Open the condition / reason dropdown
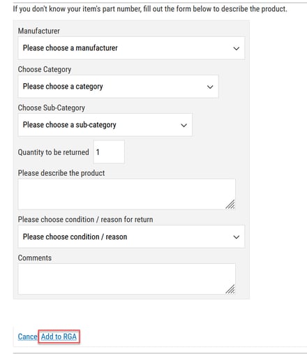Viewport: 307px width, 354px height. point(131,237)
